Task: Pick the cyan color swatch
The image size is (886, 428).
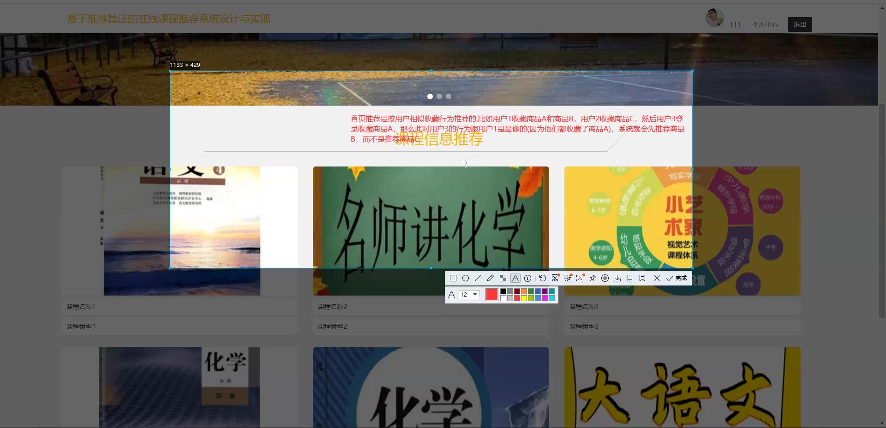Action: [x=552, y=298]
